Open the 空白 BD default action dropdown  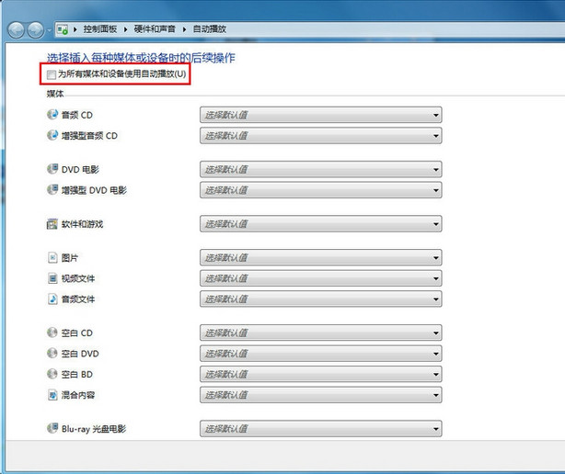click(321, 375)
